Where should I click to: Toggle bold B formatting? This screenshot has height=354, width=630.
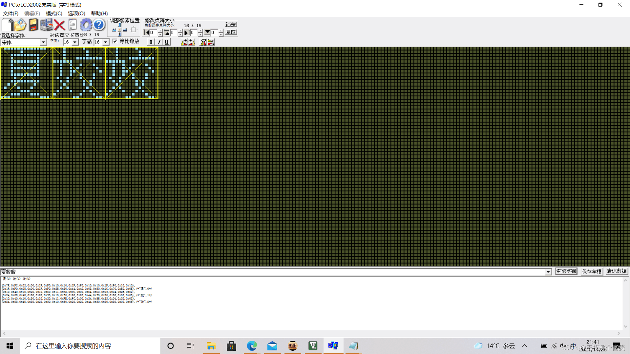151,42
